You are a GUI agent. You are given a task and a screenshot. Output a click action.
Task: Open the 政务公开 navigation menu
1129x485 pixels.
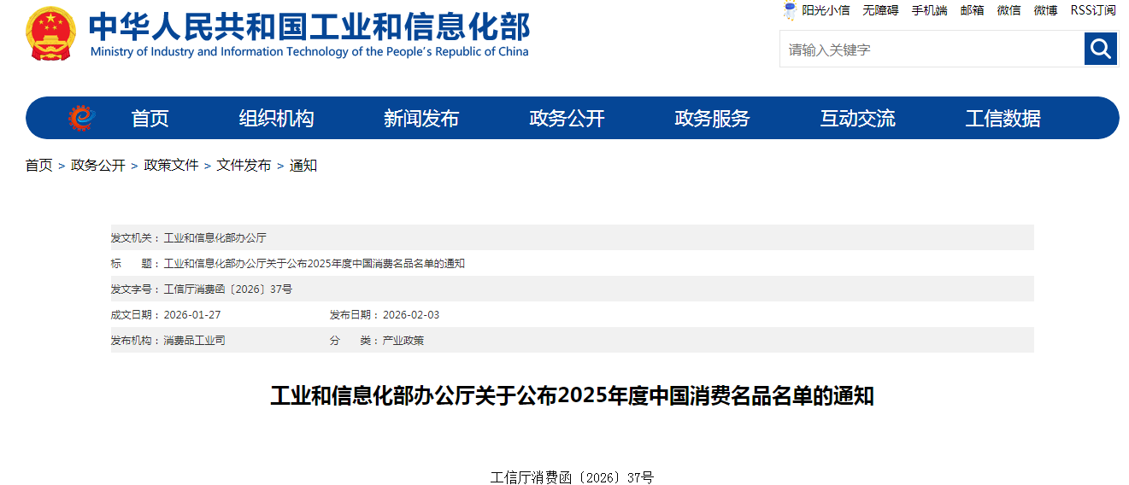tap(567, 119)
